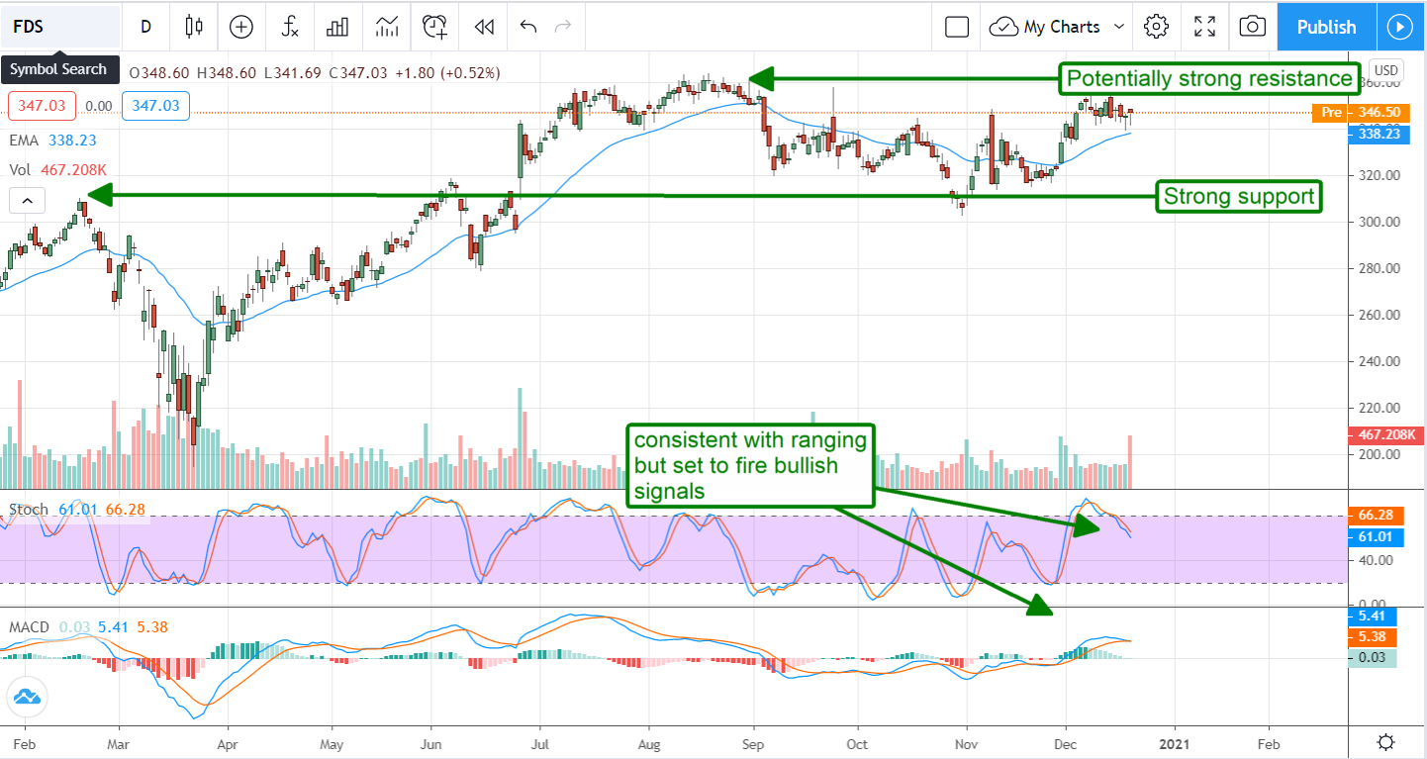Enter fullscreen mode

(x=1204, y=27)
